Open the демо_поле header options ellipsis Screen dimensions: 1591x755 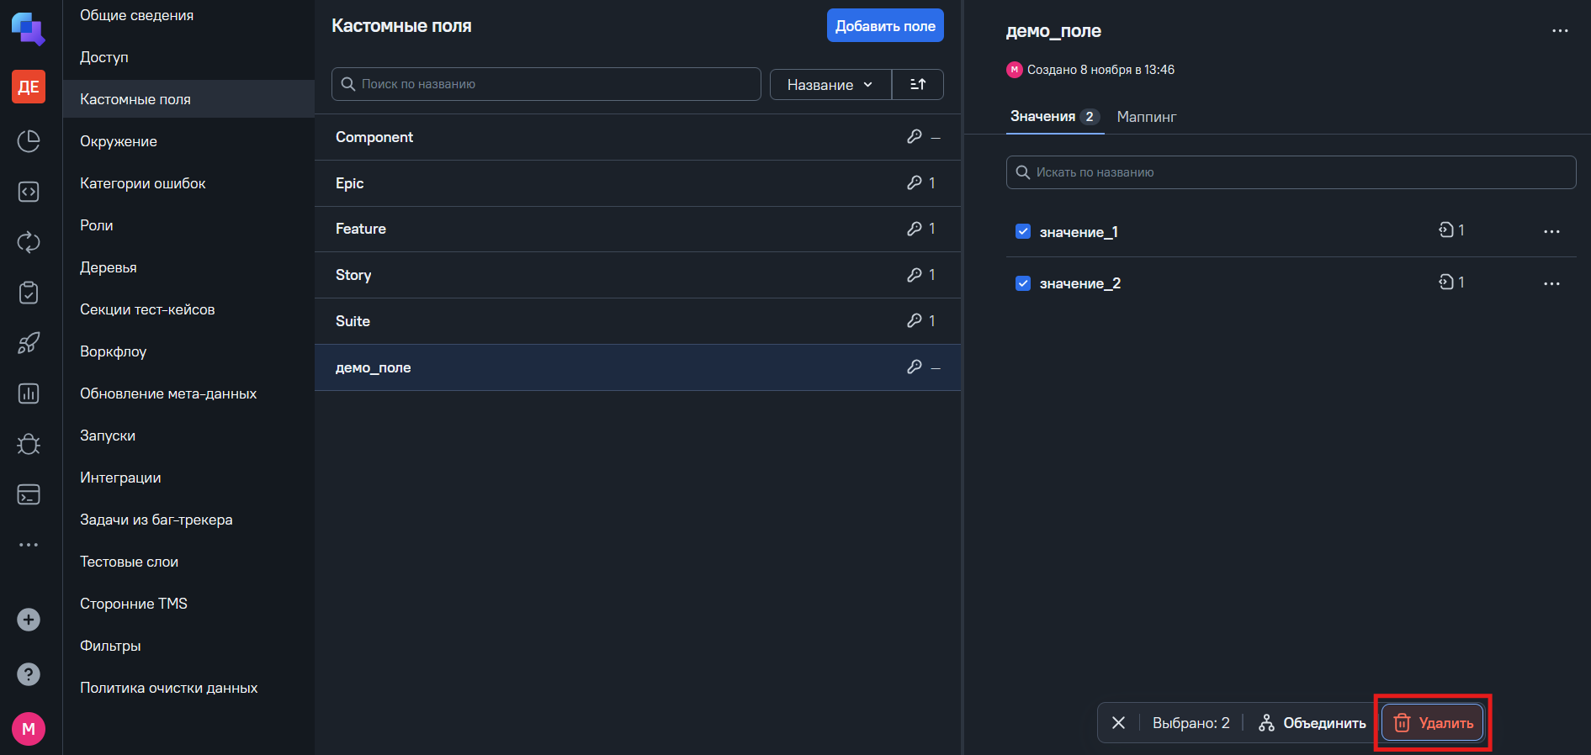click(1560, 31)
